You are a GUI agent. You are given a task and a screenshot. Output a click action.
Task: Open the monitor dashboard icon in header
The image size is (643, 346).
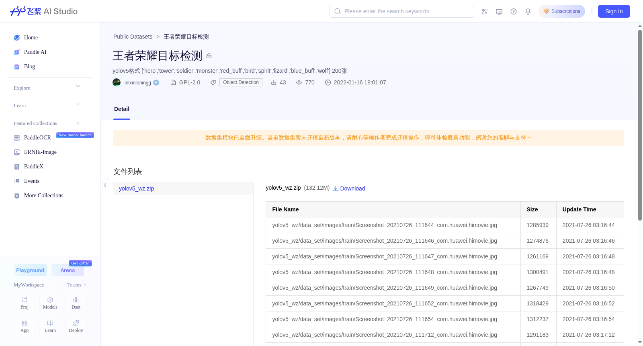coord(499,11)
